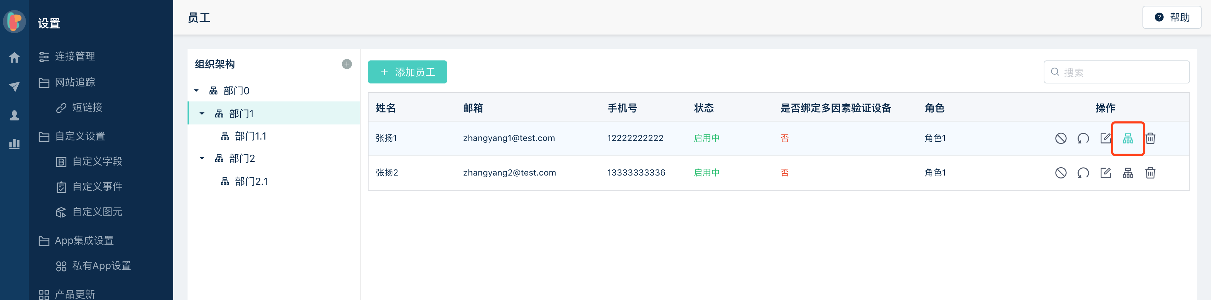Click name cell 张扬1

[x=387, y=138]
